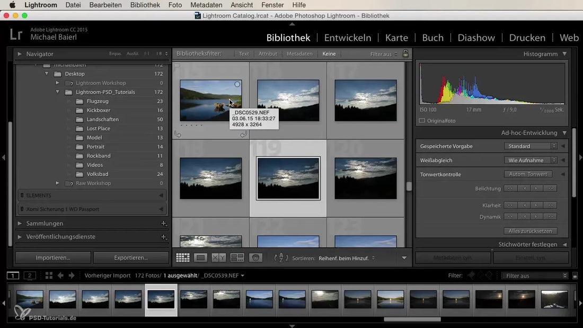Click the back navigation arrow above the filmstrip
This screenshot has width=583, height=328.
(x=60, y=276)
